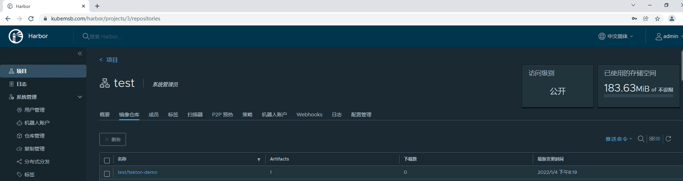Viewport: 683px width, 181px height.
Task: Switch to card view icon
Action: (652, 139)
